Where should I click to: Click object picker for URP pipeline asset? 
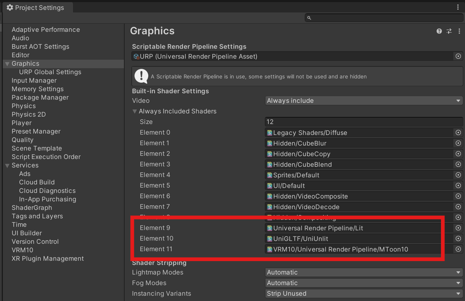point(458,56)
